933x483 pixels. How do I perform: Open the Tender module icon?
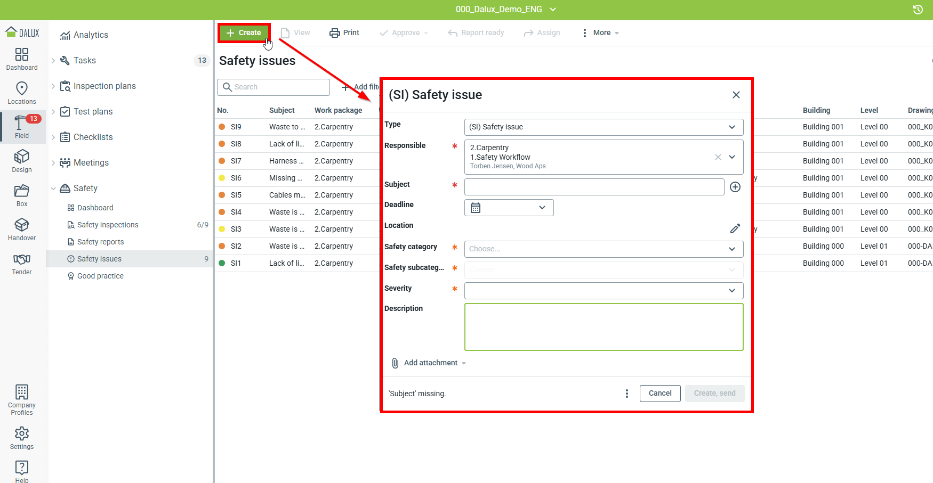coord(22,263)
